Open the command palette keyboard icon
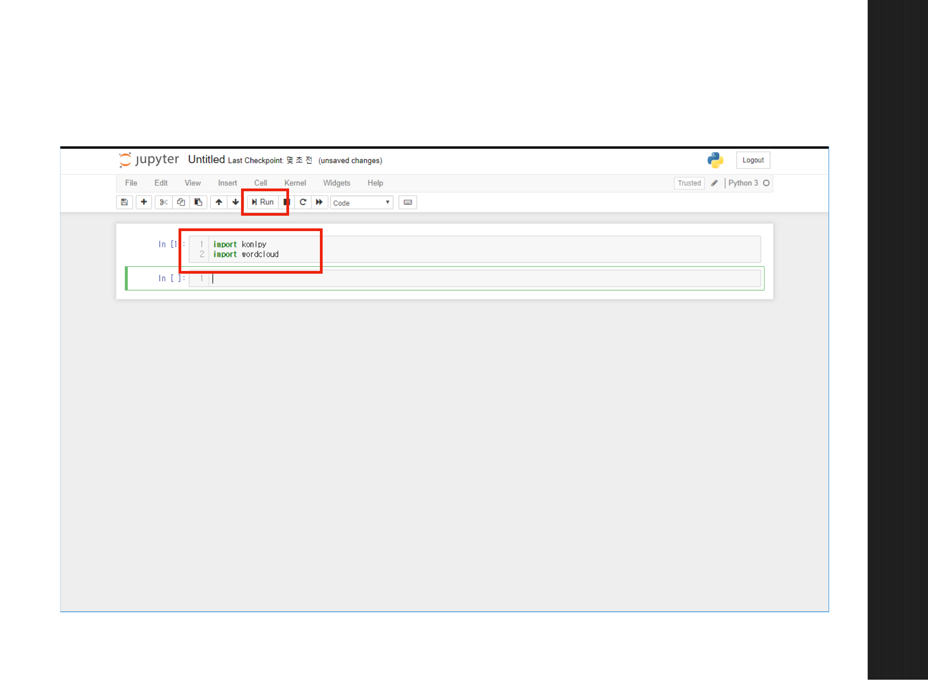 [x=407, y=203]
